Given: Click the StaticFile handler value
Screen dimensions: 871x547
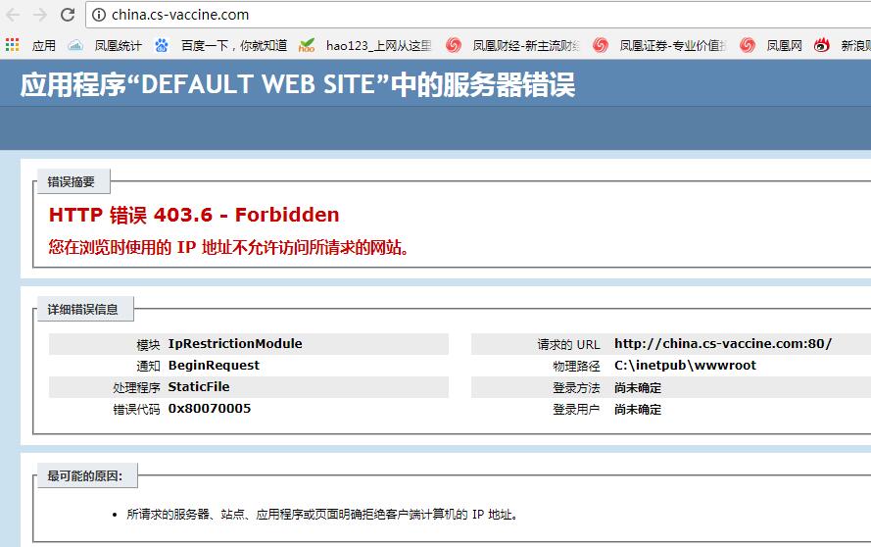Looking at the screenshot, I should [x=199, y=387].
